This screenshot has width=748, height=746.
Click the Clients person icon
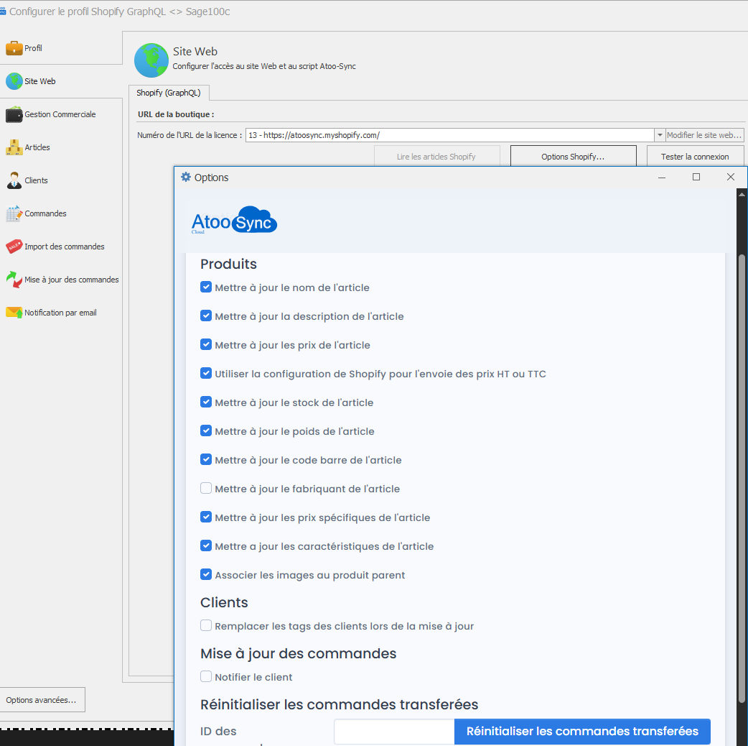(14, 180)
